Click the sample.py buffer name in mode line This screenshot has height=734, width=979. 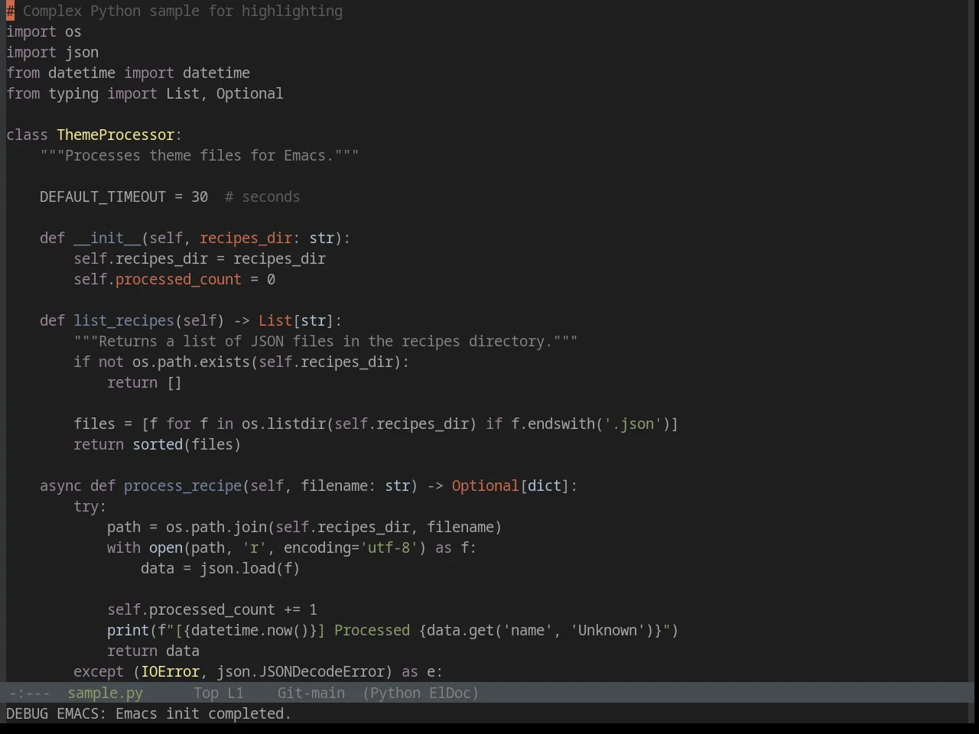[105, 693]
